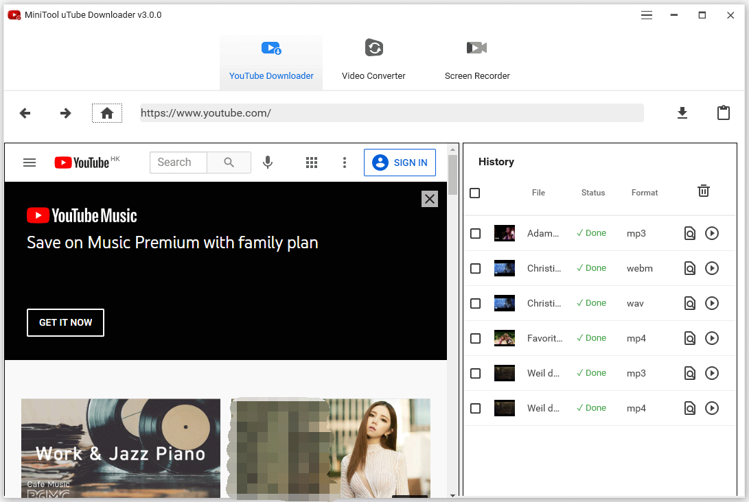Click the download icon beside URL bar
This screenshot has height=502, width=749.
682,113
